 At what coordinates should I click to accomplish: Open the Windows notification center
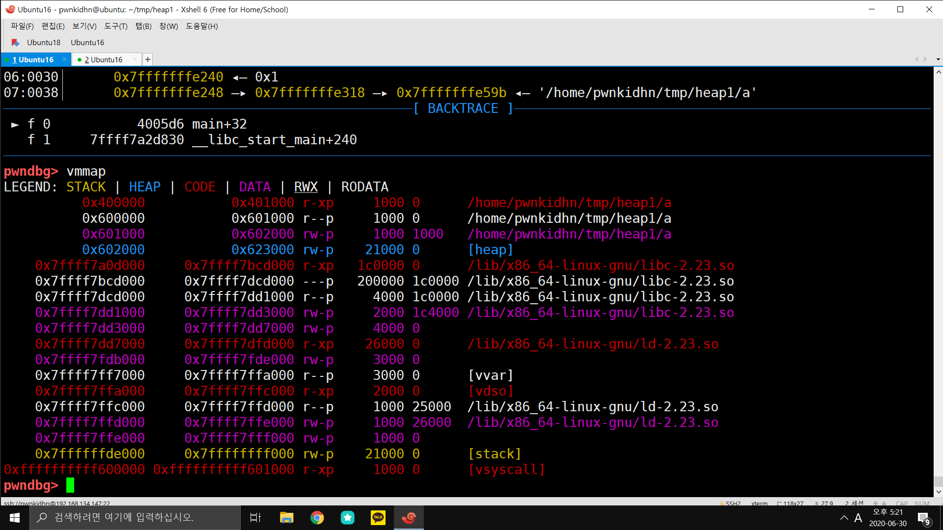(924, 518)
